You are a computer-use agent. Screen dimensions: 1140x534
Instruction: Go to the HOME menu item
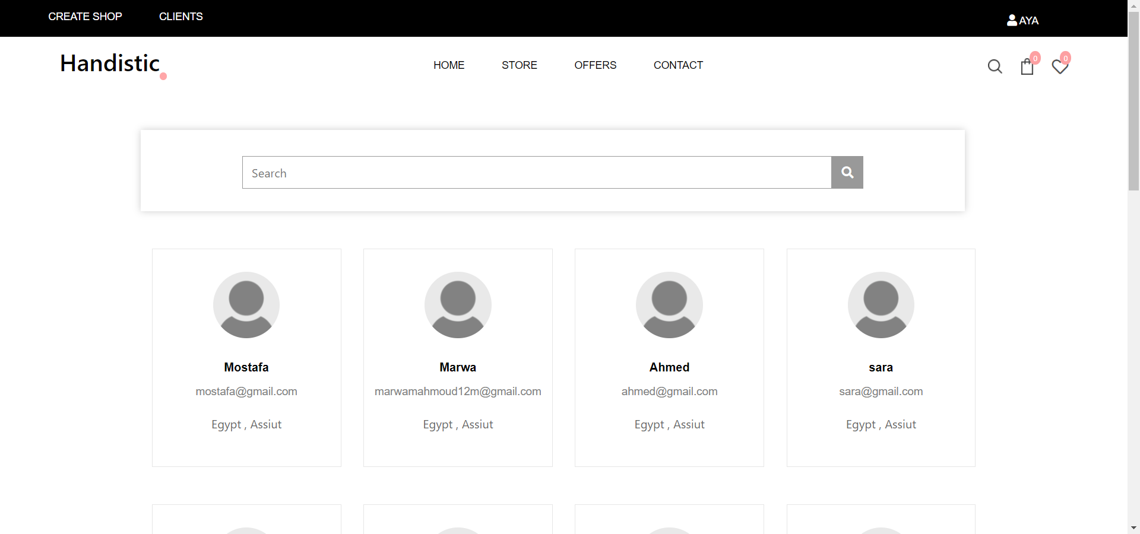(x=449, y=65)
